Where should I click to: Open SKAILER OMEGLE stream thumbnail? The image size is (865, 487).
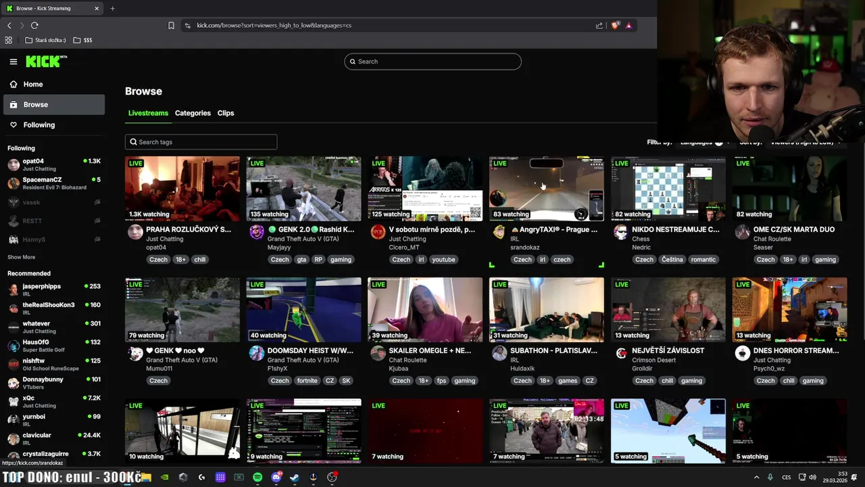coord(425,310)
